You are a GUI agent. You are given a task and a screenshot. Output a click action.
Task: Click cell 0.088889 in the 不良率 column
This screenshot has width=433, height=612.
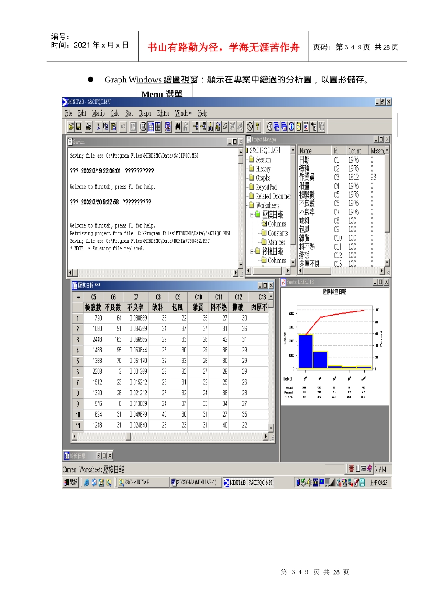[136, 318]
